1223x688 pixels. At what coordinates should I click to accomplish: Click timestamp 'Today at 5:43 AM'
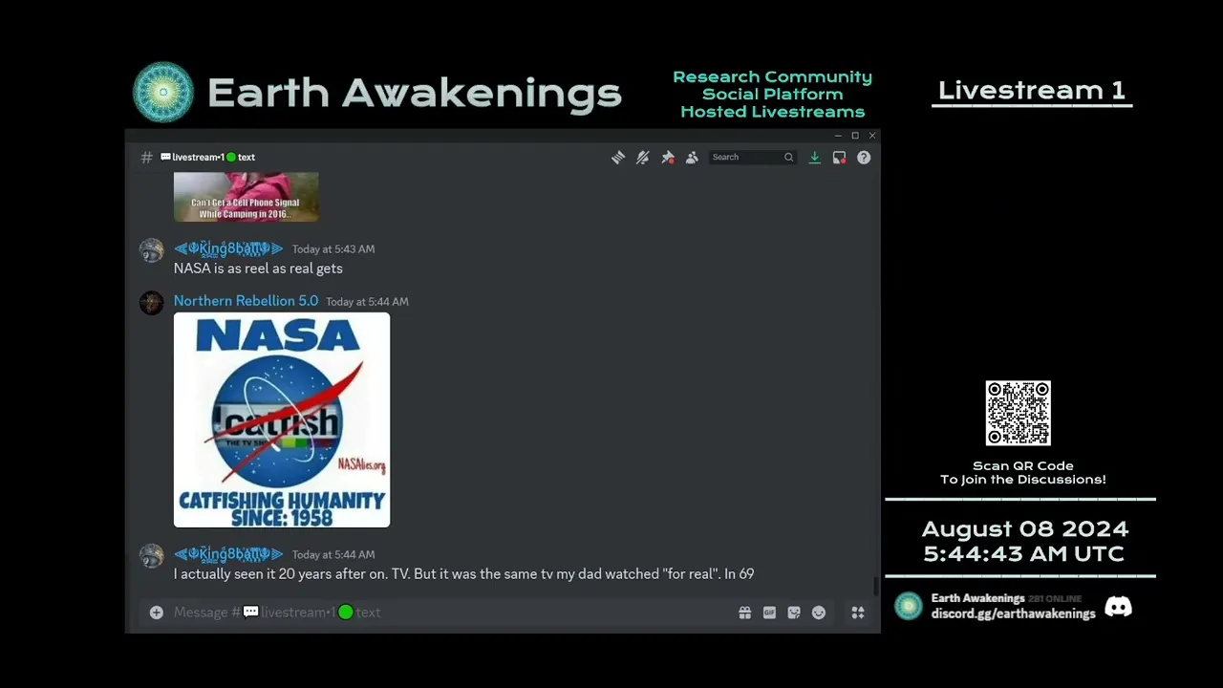333,249
